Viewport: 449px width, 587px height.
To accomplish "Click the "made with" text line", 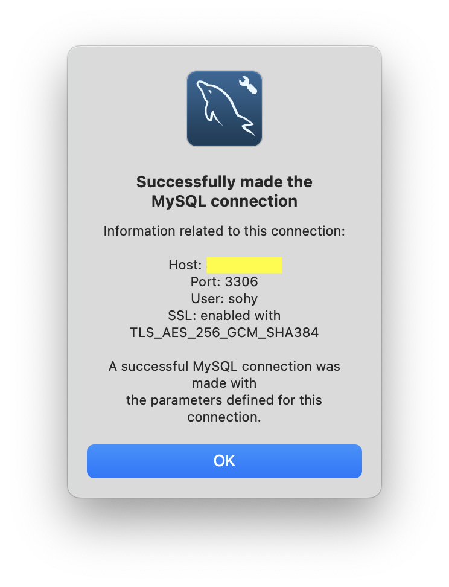I will (x=224, y=383).
